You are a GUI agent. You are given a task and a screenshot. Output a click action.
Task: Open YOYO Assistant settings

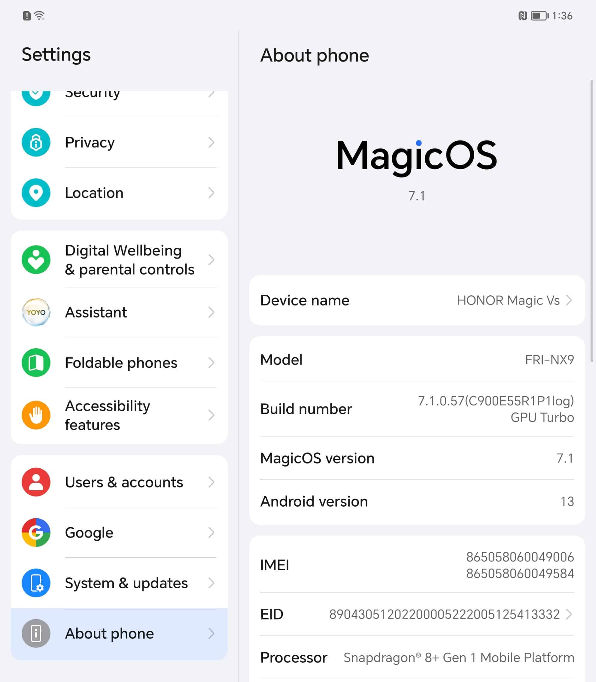(119, 312)
